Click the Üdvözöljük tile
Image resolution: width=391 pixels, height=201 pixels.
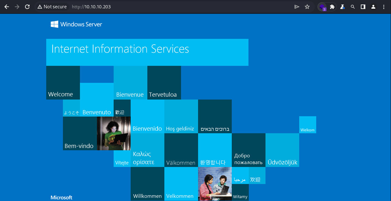pyautogui.click(x=282, y=150)
